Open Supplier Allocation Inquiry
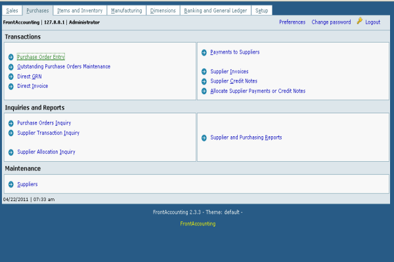The width and height of the screenshot is (394, 262). pos(46,152)
